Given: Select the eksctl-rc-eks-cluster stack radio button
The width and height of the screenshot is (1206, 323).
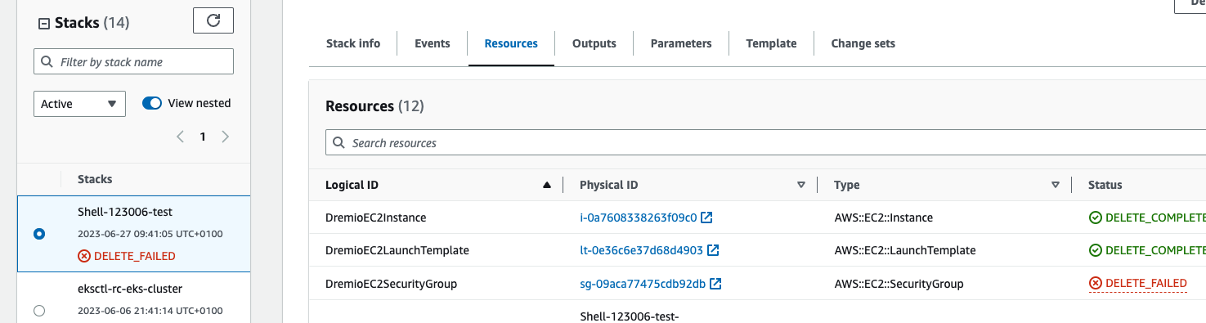Looking at the screenshot, I should (39, 311).
